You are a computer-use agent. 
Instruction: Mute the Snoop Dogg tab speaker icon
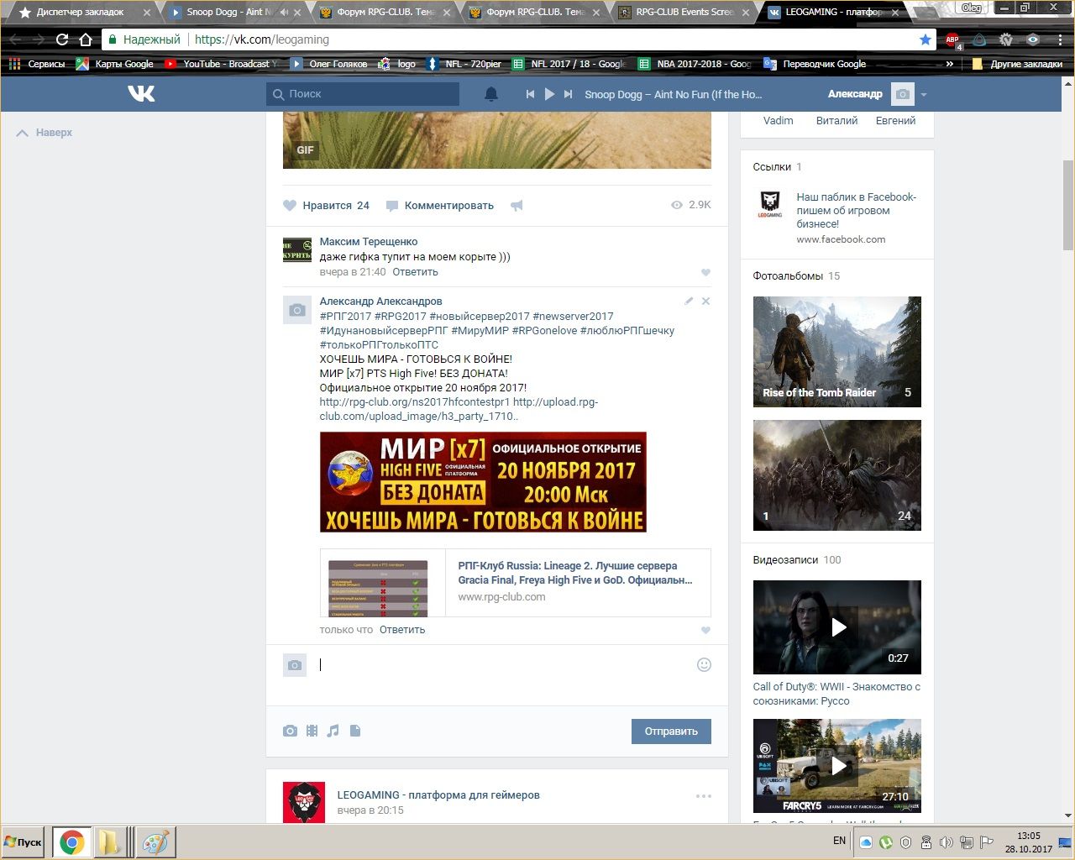tap(284, 12)
